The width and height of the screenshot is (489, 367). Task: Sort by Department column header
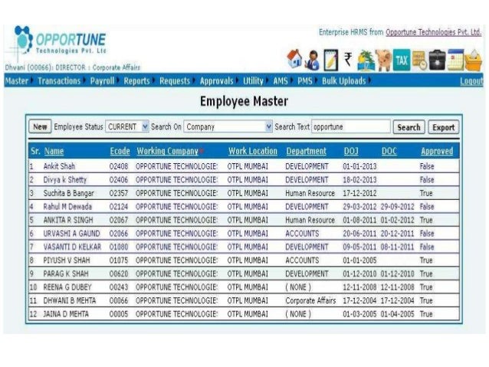pyautogui.click(x=307, y=151)
